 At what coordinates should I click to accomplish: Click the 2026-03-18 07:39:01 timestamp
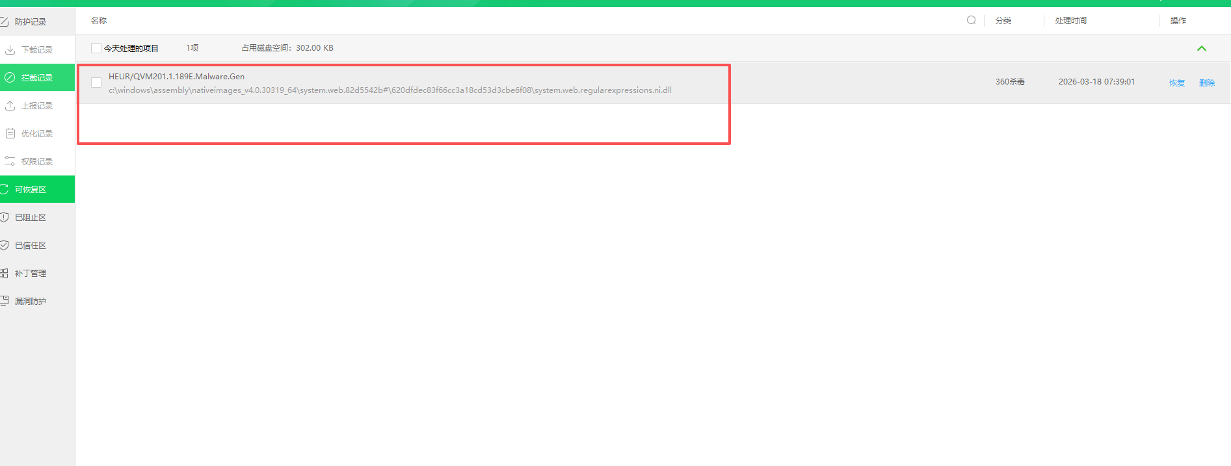coord(1096,82)
